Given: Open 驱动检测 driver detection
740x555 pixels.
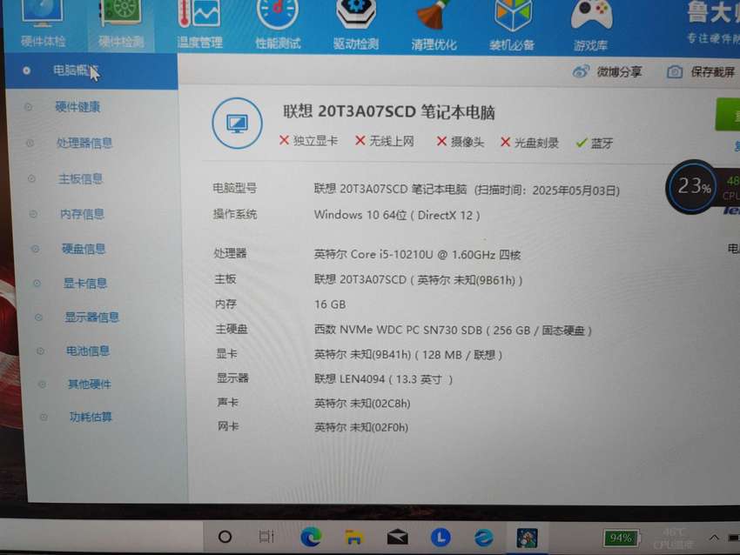Looking at the screenshot, I should click(x=356, y=25).
